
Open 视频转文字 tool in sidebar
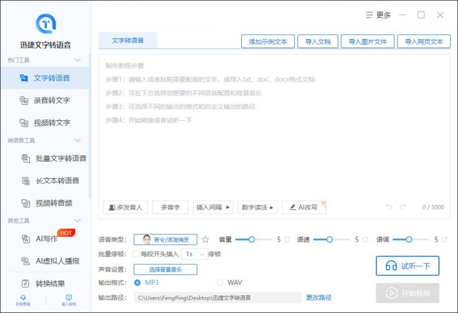point(51,123)
